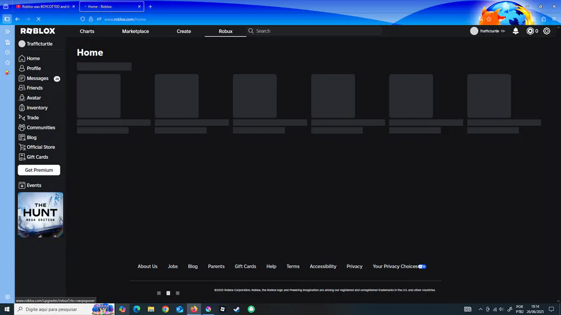Open a new browser tab
Screen dimensions: 561x315
click(x=150, y=6)
